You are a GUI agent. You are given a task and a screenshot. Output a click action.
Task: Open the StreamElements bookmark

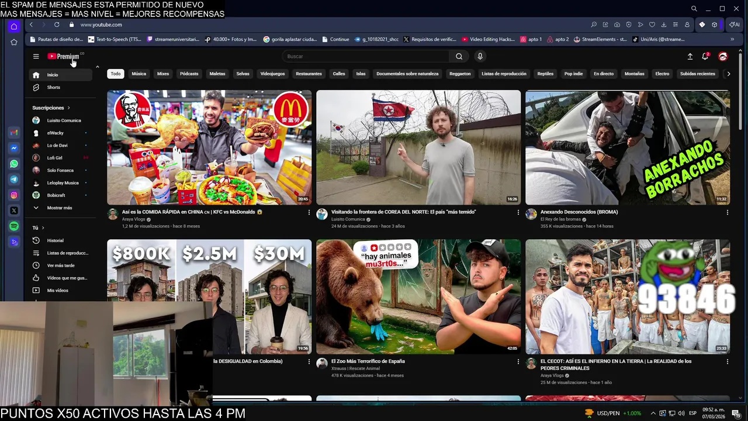(600, 39)
